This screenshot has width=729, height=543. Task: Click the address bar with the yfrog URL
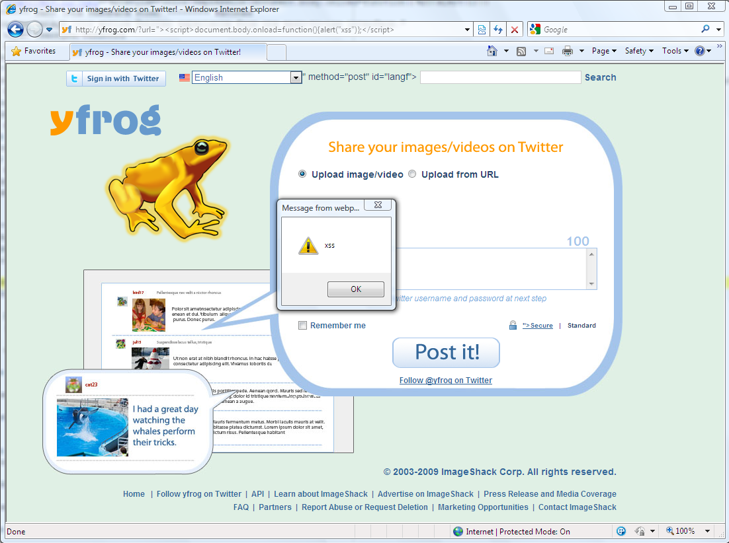tap(267, 30)
